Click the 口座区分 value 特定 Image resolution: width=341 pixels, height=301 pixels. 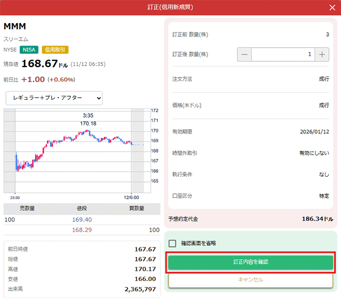324,196
